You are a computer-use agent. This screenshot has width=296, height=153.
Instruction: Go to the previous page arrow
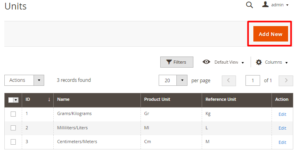click(x=229, y=81)
